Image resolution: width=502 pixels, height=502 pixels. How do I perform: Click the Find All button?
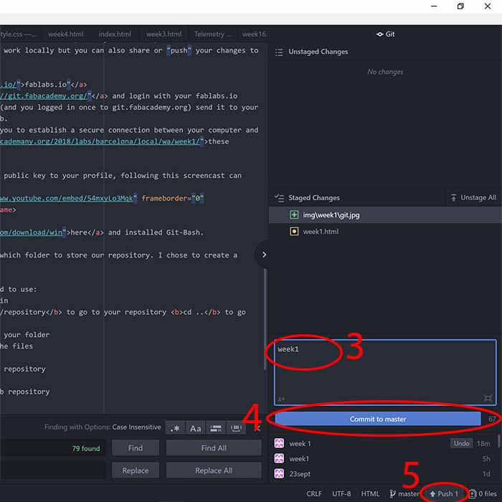[214, 448]
